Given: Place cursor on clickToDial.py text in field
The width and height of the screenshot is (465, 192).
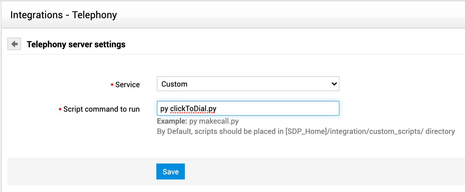Looking at the screenshot, I should click(193, 109).
